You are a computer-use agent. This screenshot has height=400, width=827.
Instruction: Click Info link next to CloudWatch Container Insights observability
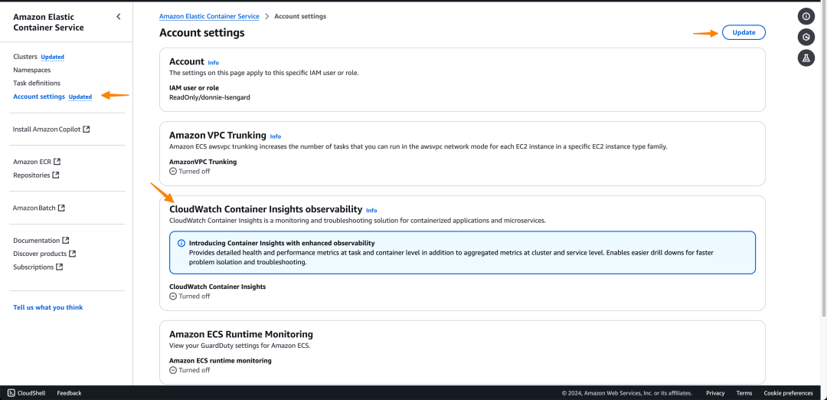(x=371, y=210)
